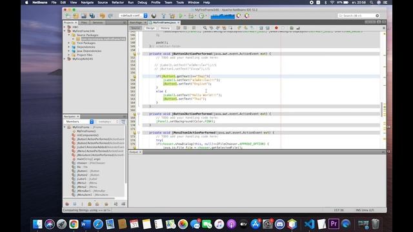Expand the Test Packages tree node
The height and width of the screenshot is (232, 413).
[x=69, y=43]
